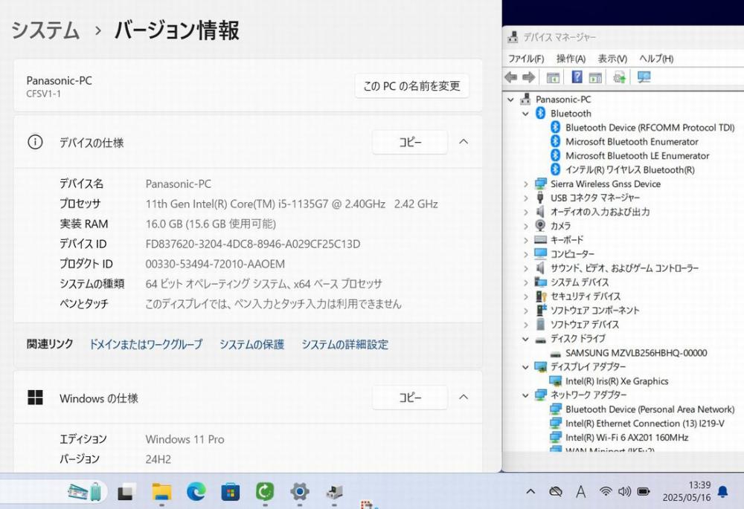Screen dimensions: 744x509
Task: Click the Device Manager window title bar
Action: tap(623, 37)
